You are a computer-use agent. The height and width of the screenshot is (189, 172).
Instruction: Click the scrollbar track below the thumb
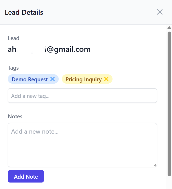169,183
